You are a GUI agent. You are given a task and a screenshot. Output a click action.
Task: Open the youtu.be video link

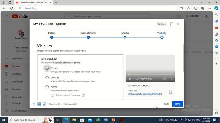pyautogui.click(x=145, y=94)
